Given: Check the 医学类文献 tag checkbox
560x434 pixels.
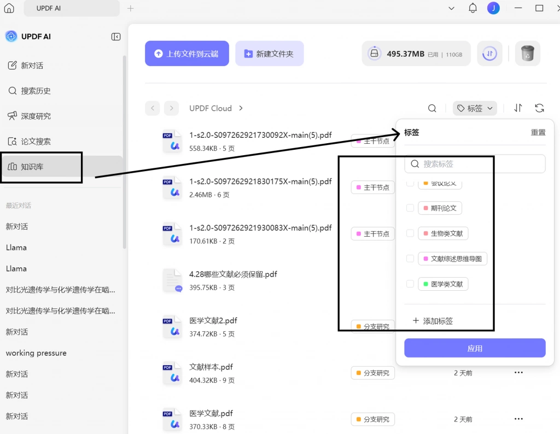Looking at the screenshot, I should pos(410,284).
